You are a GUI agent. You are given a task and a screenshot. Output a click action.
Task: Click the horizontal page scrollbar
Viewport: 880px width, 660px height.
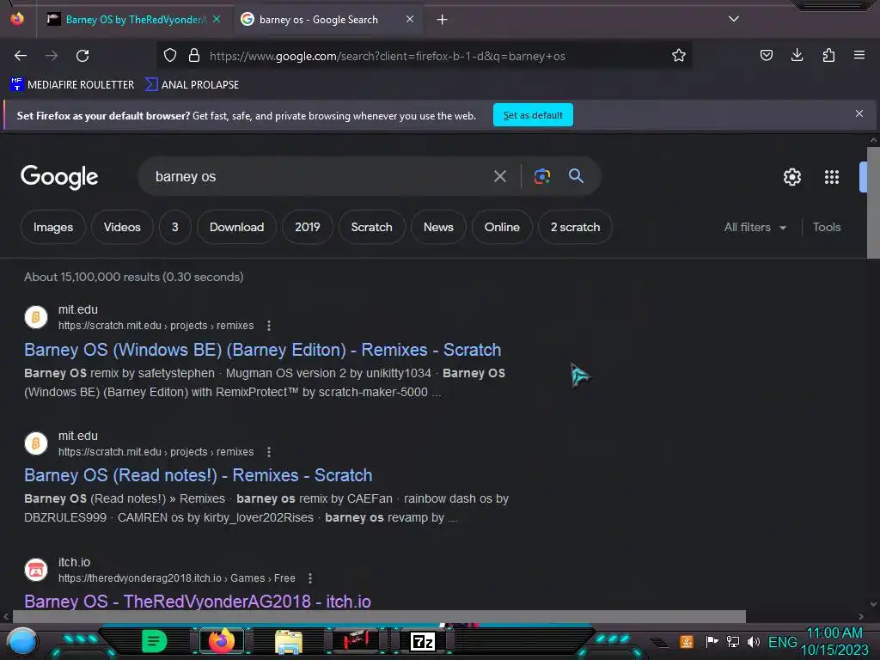(379, 616)
